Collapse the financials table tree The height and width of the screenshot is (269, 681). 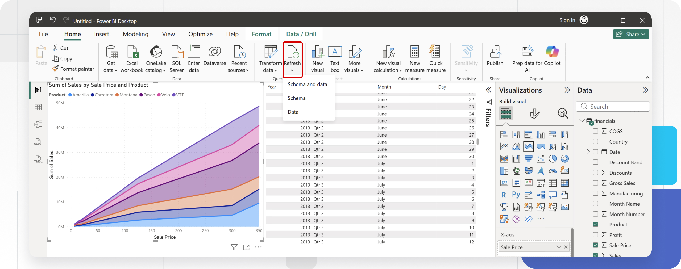pos(582,121)
